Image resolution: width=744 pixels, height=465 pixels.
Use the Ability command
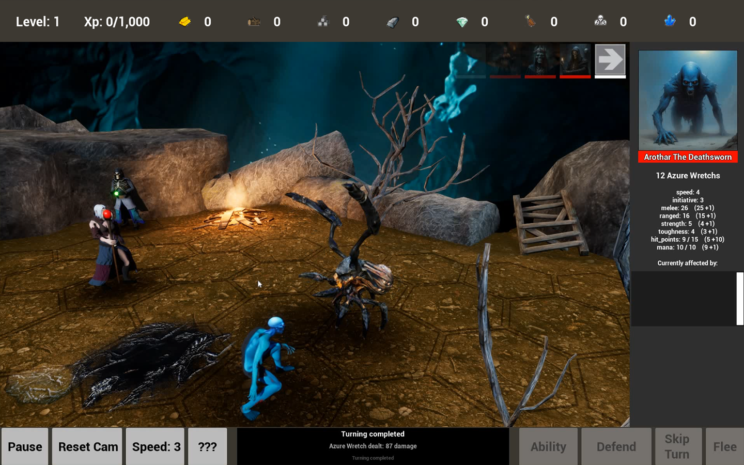548,446
